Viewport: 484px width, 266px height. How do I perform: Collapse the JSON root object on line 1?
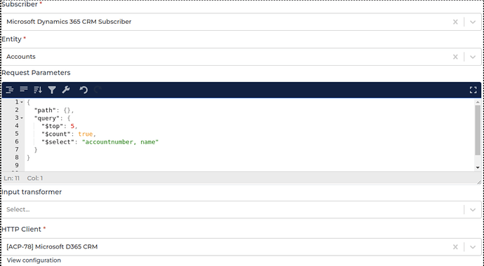point(22,102)
